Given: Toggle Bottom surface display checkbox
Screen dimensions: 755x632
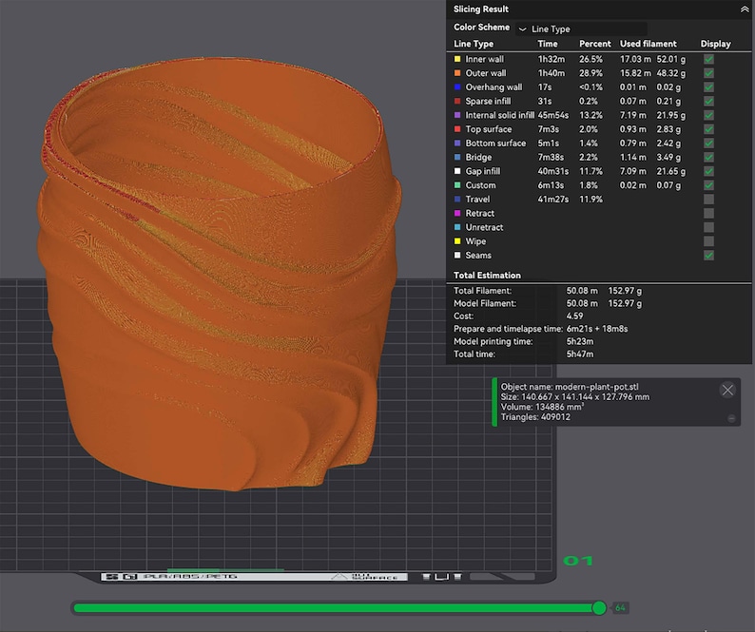Looking at the screenshot, I should pyautogui.click(x=708, y=143).
